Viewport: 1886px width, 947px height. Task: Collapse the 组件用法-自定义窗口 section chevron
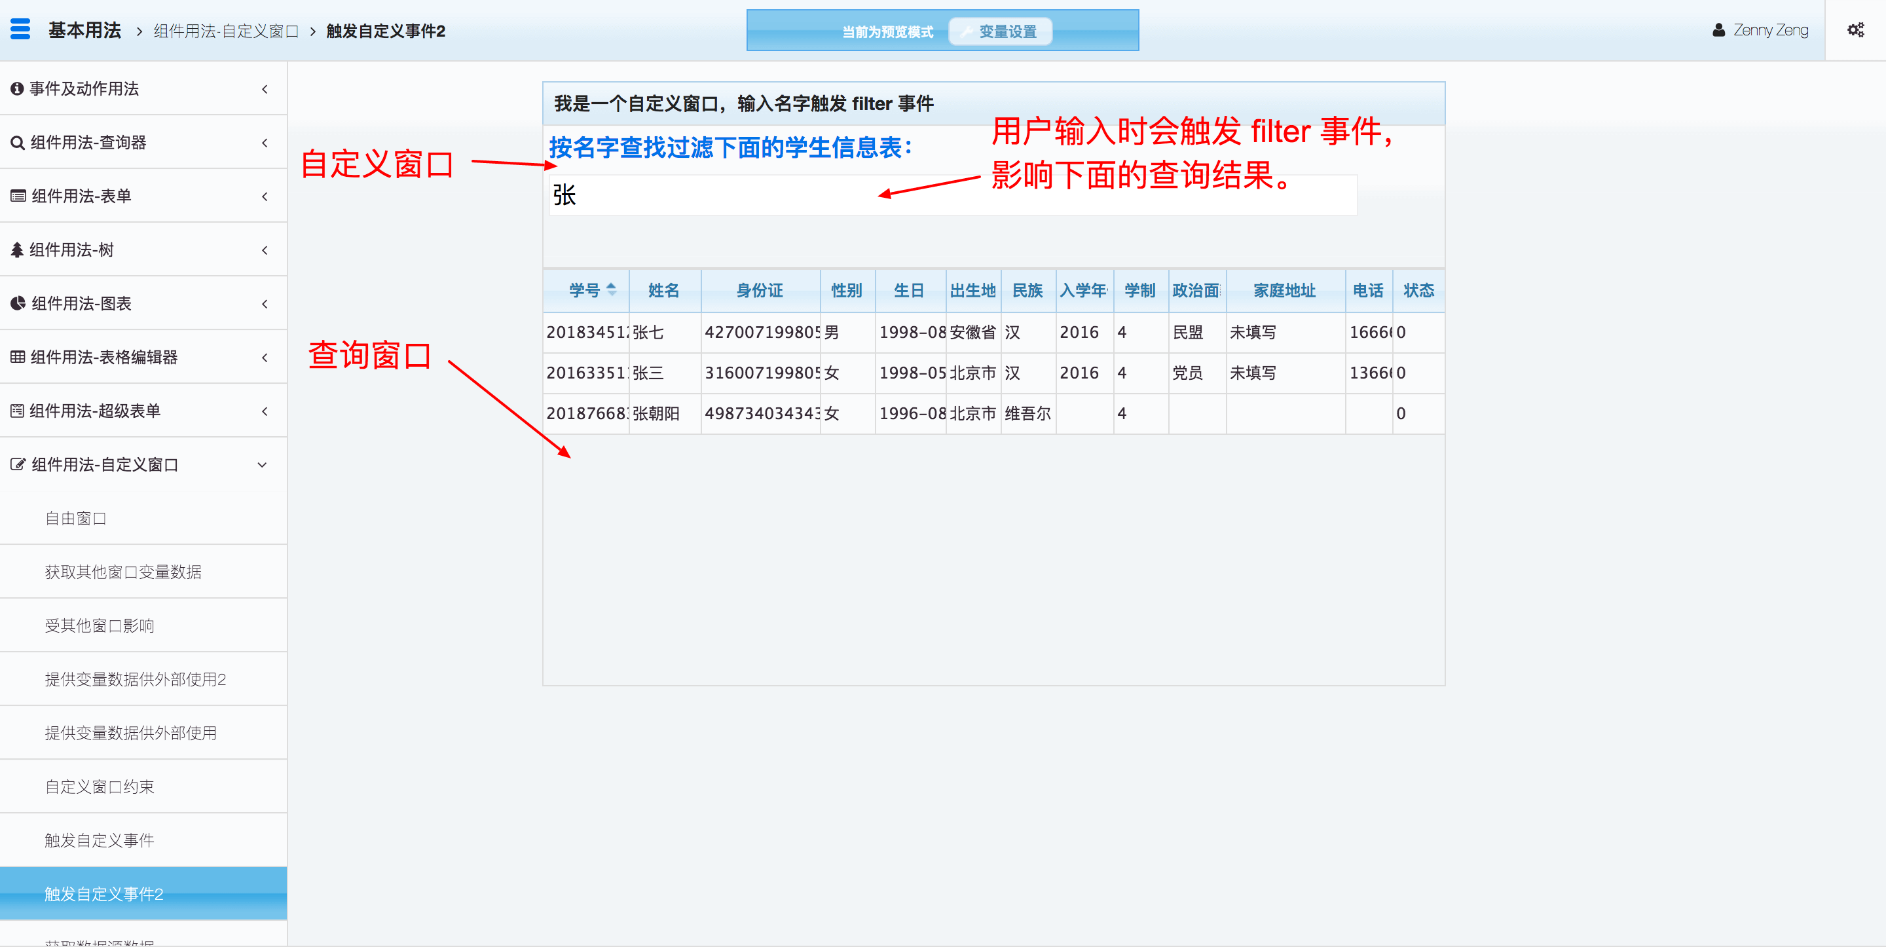click(x=262, y=464)
